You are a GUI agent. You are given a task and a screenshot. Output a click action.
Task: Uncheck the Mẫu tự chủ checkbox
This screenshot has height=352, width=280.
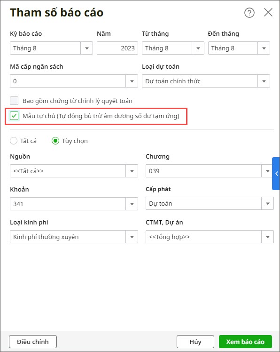click(14, 116)
